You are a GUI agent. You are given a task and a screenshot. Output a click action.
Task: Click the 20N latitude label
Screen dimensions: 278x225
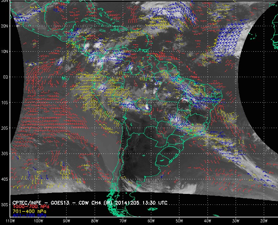pos(4,26)
